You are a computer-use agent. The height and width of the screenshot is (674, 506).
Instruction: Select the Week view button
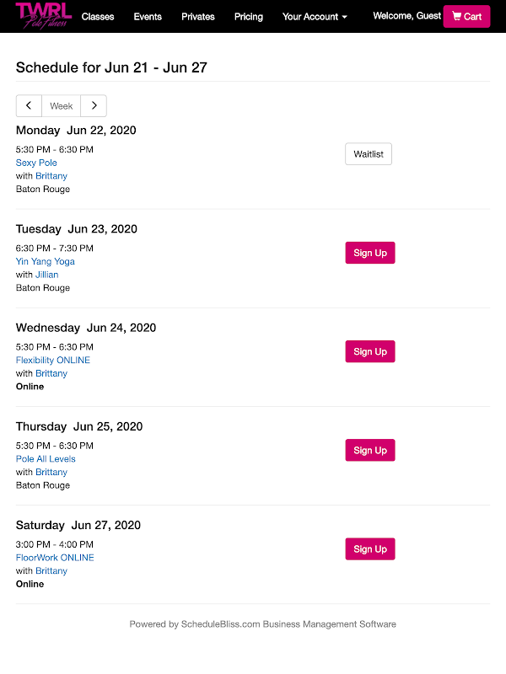62,106
